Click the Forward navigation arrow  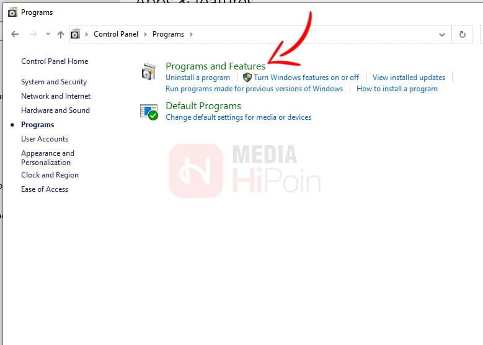(33, 34)
